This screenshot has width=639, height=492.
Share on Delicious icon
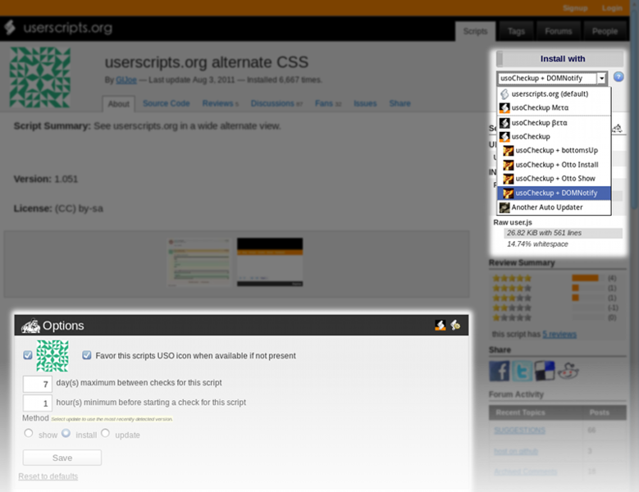545,371
